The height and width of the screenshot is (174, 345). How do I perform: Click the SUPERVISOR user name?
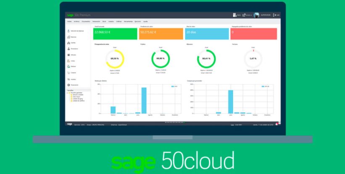(x=266, y=15)
